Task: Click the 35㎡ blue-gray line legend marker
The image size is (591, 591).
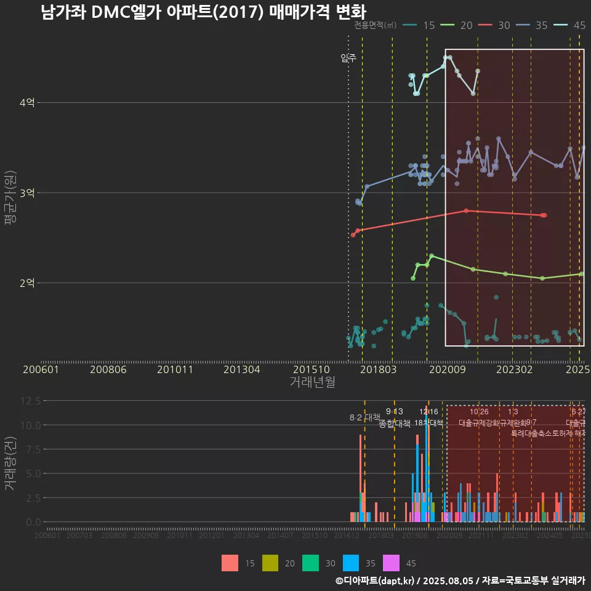Action: 523,25
